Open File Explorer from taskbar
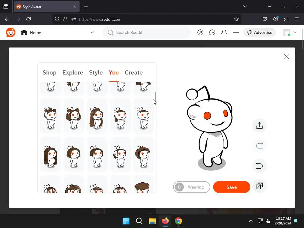The width and height of the screenshot is (304, 228). coord(152,221)
